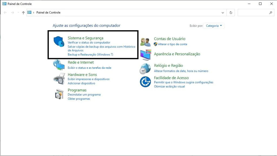The width and height of the screenshot is (277, 156).
Task: Click the Facilidade de Acesso icon
Action: [145, 82]
